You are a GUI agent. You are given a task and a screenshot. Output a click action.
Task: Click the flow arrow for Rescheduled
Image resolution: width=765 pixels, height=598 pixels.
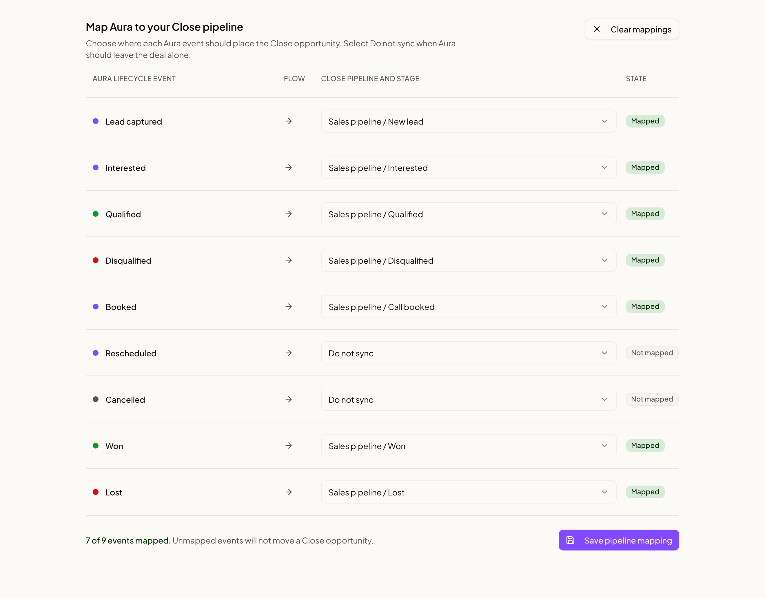[x=289, y=353]
